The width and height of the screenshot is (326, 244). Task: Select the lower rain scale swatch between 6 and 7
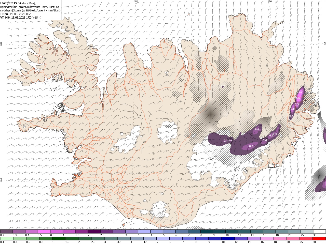175,239
